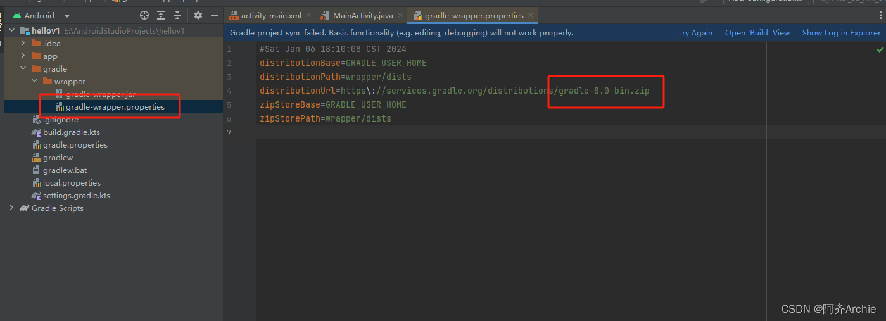Select the gradle folder icon
This screenshot has width=886, height=321.
pos(36,68)
